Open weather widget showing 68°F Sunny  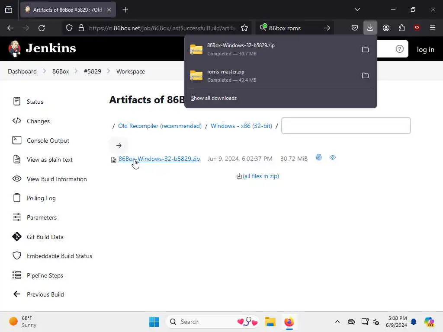click(22, 322)
